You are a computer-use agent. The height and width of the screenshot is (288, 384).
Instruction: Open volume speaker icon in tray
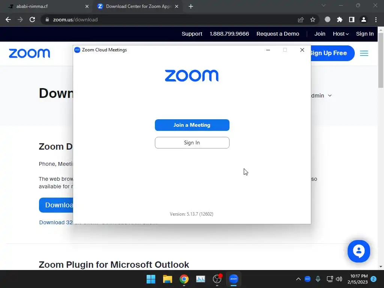339,279
